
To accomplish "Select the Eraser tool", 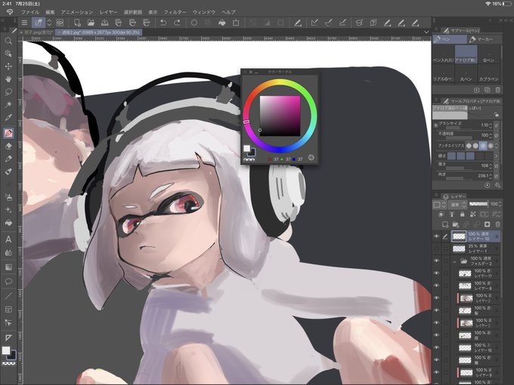I will click(8, 146).
